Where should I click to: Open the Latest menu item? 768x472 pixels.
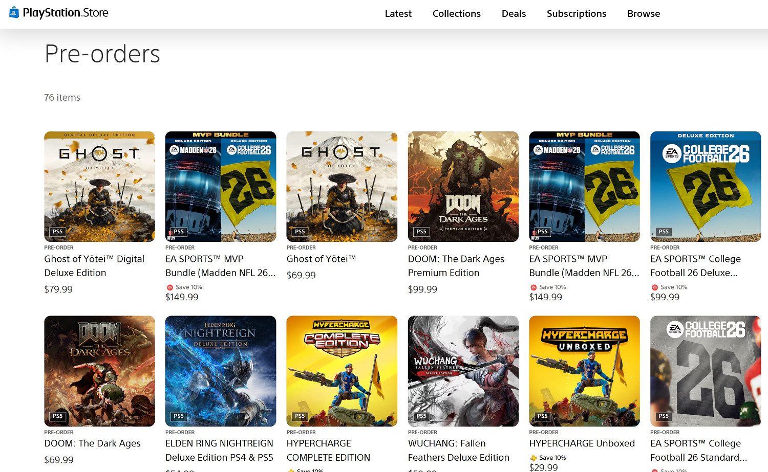point(398,14)
